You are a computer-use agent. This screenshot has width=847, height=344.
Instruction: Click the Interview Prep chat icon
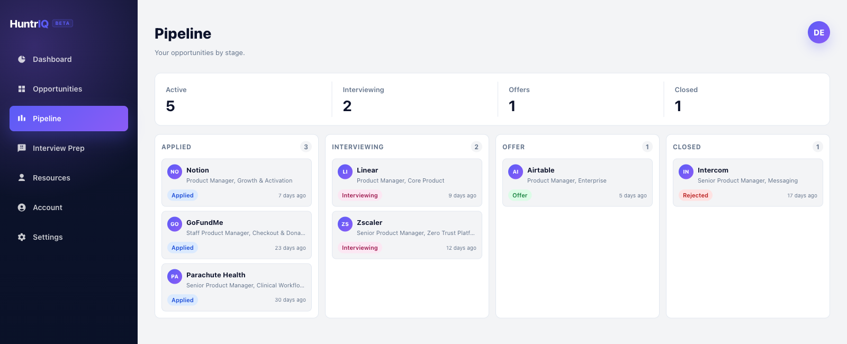click(x=22, y=148)
